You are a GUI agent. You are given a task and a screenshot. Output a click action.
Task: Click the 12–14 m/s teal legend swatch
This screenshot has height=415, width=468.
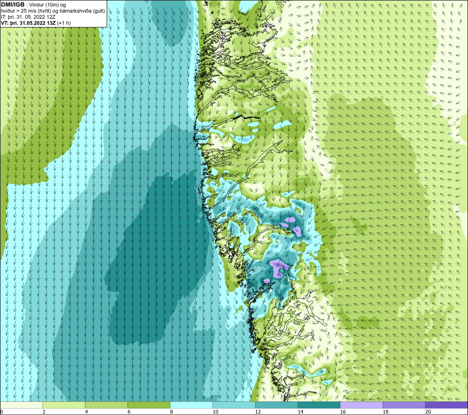click(277, 405)
